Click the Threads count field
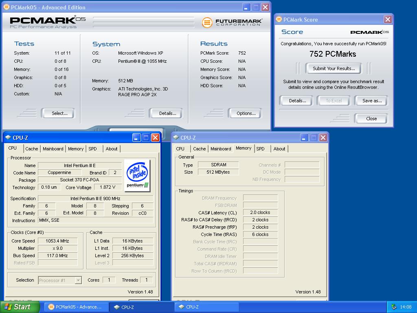417x313 pixels. pyautogui.click(x=147, y=280)
